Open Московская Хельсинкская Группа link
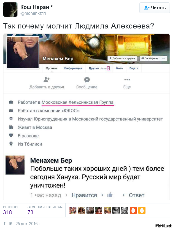 (78, 102)
